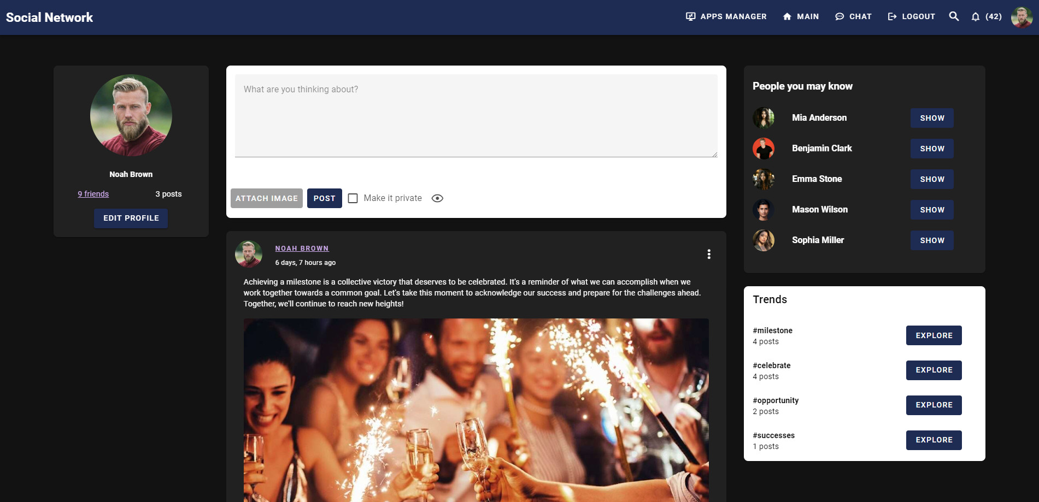Click the Logout navigation item
The height and width of the screenshot is (502, 1039).
(x=911, y=17)
